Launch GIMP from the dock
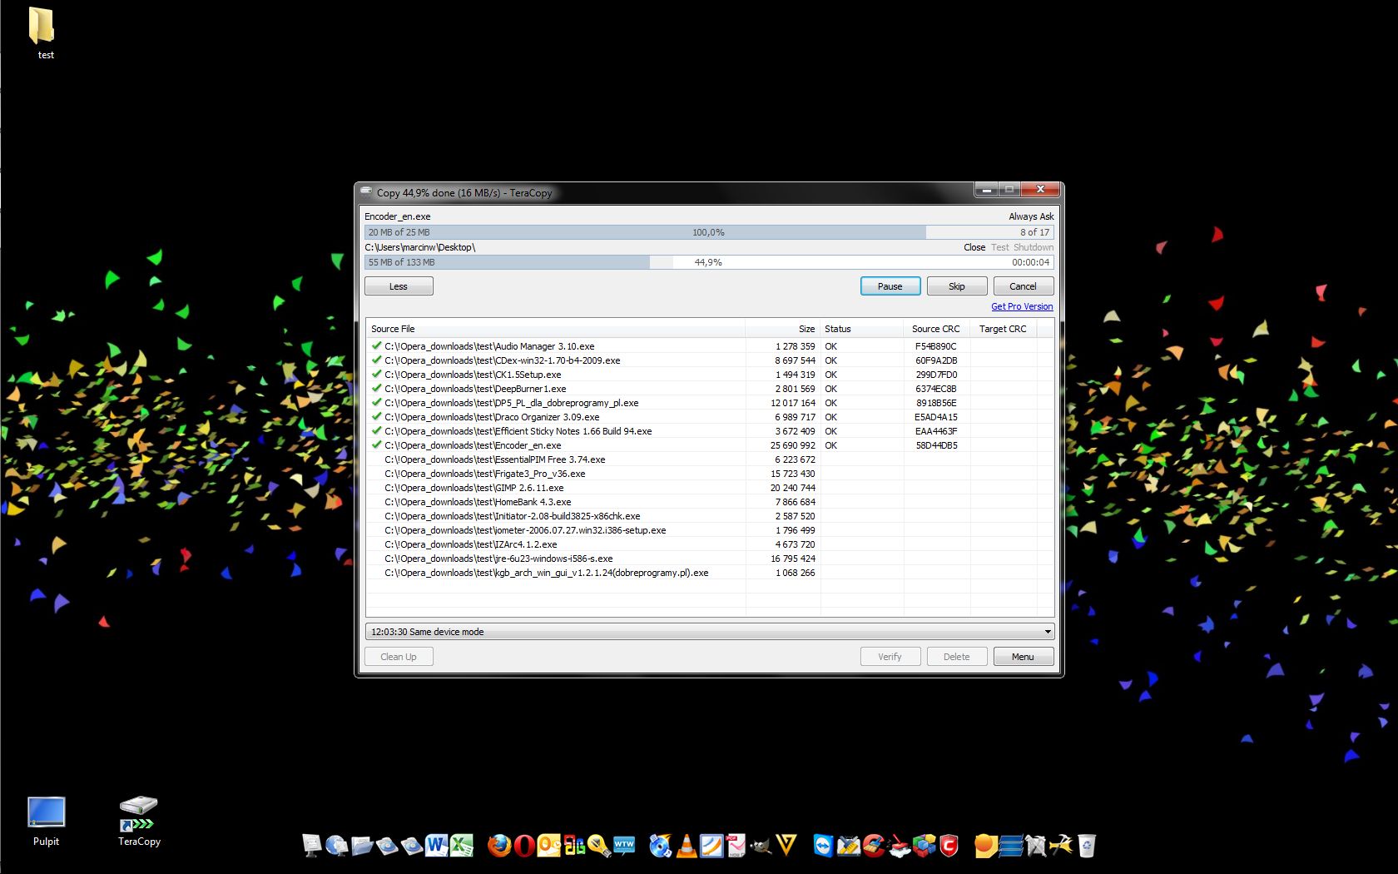This screenshot has height=874, width=1398. tap(760, 846)
